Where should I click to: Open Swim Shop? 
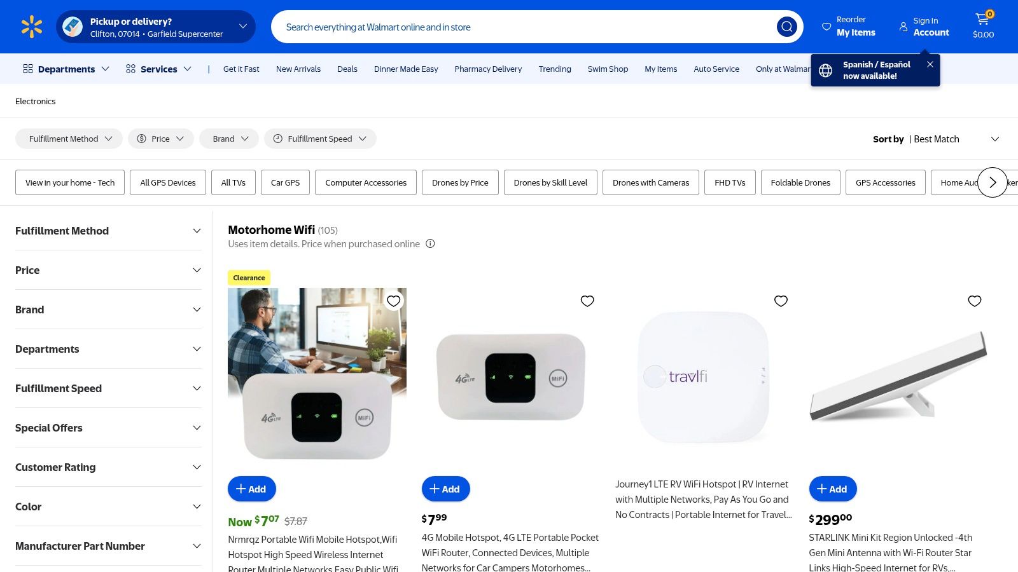[608, 69]
